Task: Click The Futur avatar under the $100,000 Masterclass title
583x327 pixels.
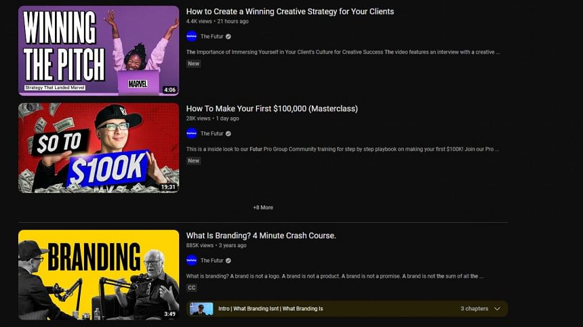Action: (192, 133)
